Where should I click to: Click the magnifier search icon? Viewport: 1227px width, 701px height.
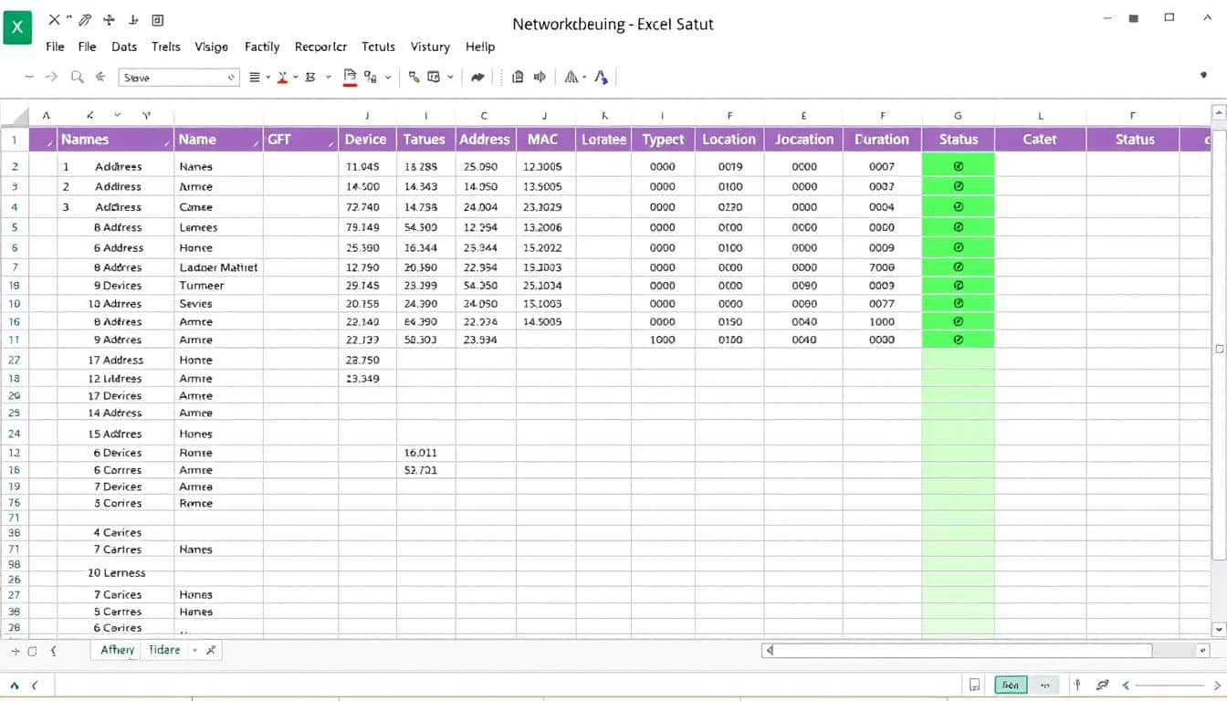point(77,78)
